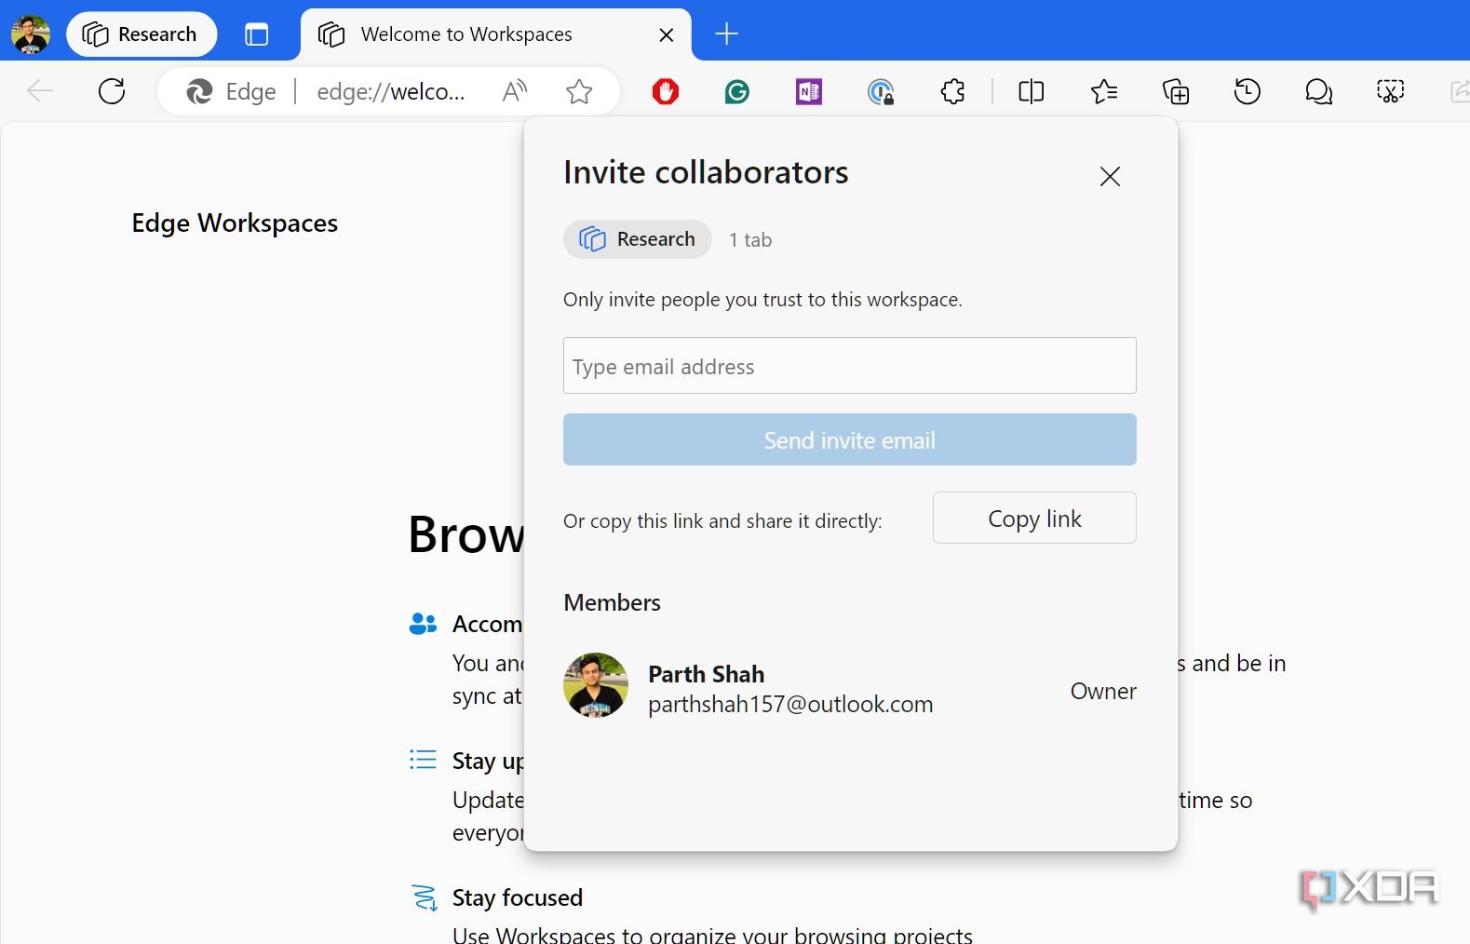1470x944 pixels.
Task: Click the Copy link button
Action: [x=1034, y=518]
